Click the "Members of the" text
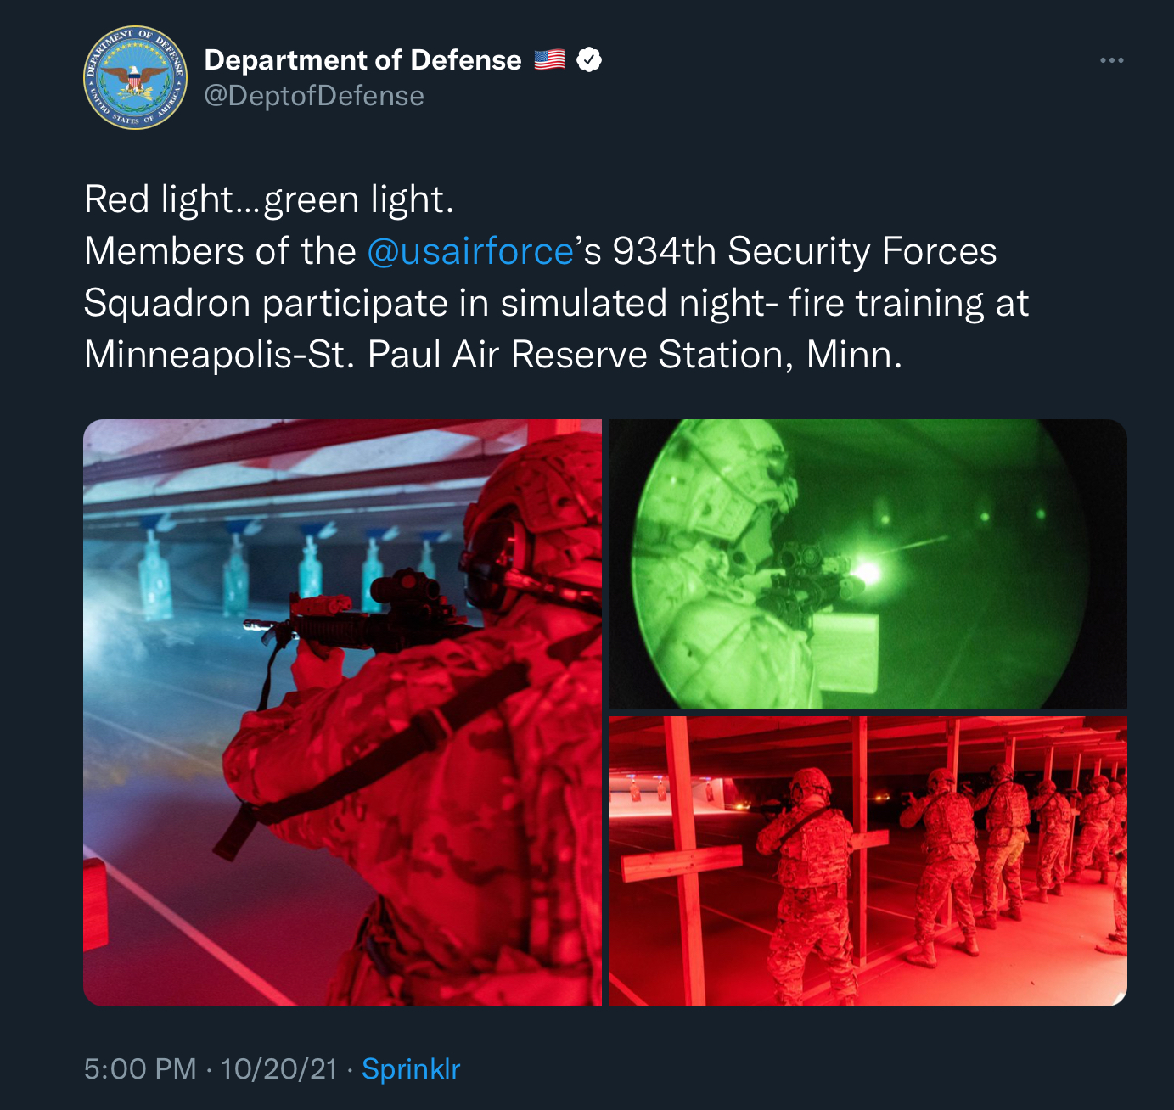The width and height of the screenshot is (1174, 1110). (x=220, y=251)
